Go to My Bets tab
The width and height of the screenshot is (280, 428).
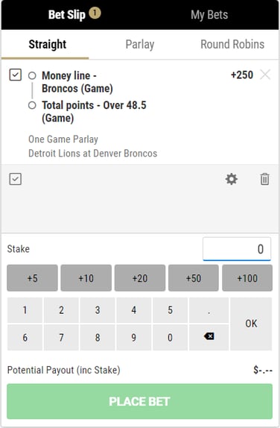209,15
